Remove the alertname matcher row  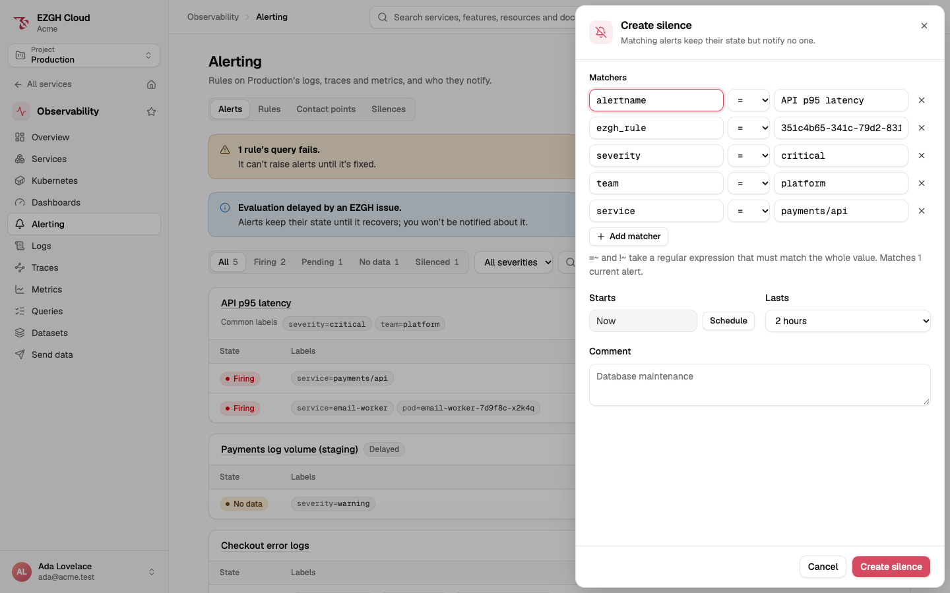point(922,100)
